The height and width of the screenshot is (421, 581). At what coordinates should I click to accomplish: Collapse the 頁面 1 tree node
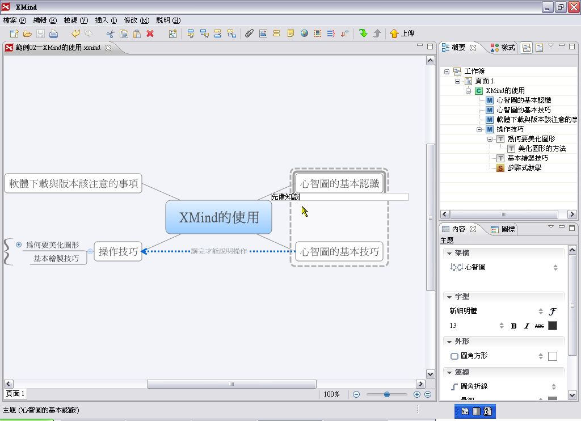(458, 81)
